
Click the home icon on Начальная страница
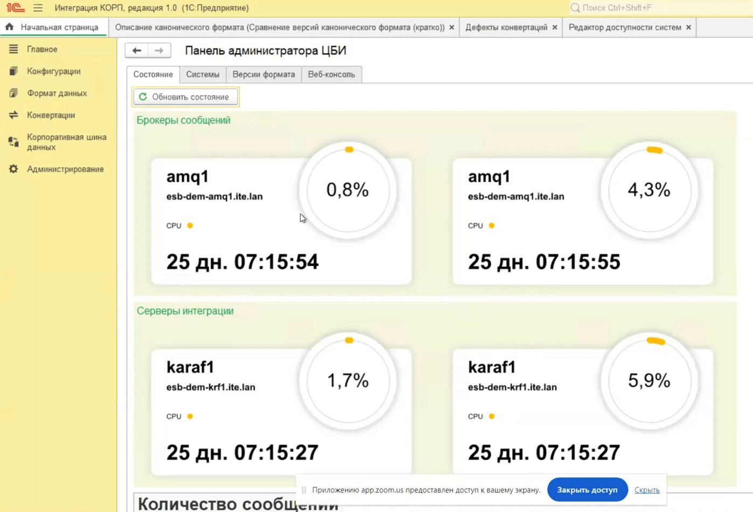point(9,27)
